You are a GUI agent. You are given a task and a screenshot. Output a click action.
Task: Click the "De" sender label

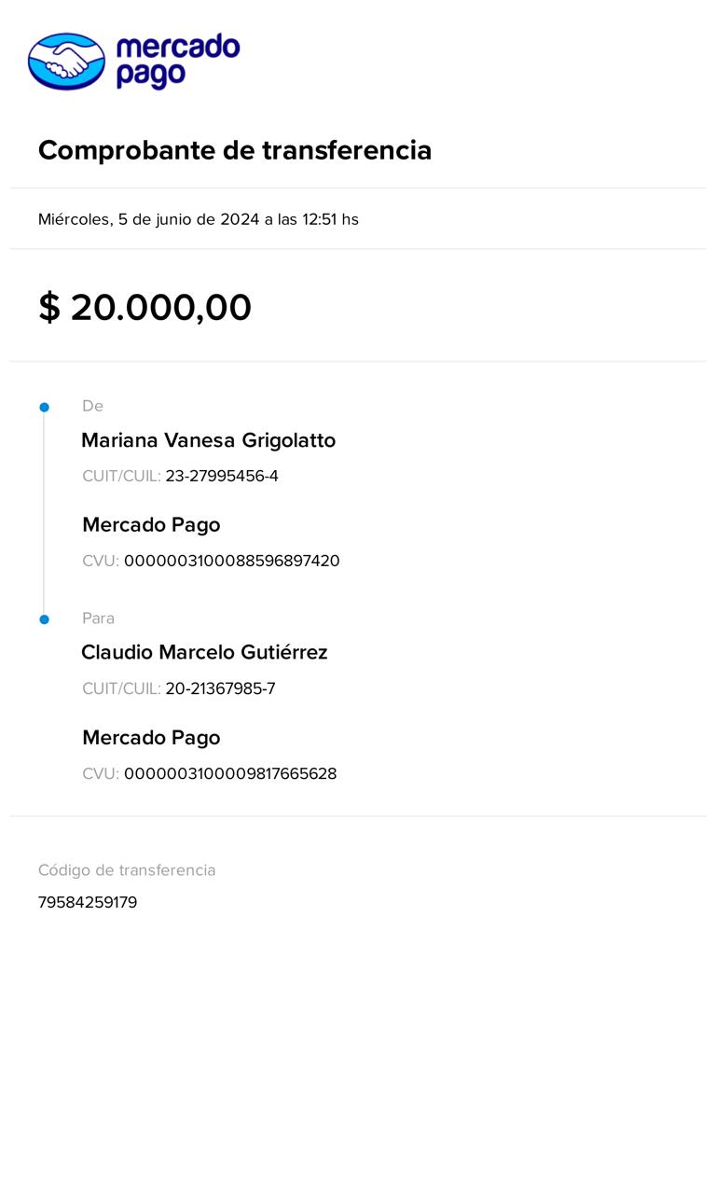[92, 406]
